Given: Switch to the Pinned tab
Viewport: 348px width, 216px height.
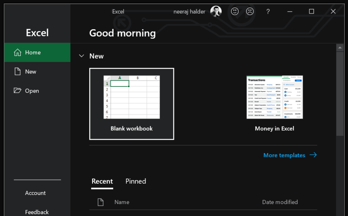Looking at the screenshot, I should coord(136,181).
